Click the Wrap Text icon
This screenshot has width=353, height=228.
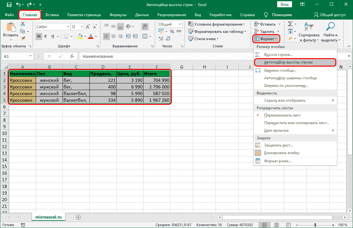pos(145,27)
